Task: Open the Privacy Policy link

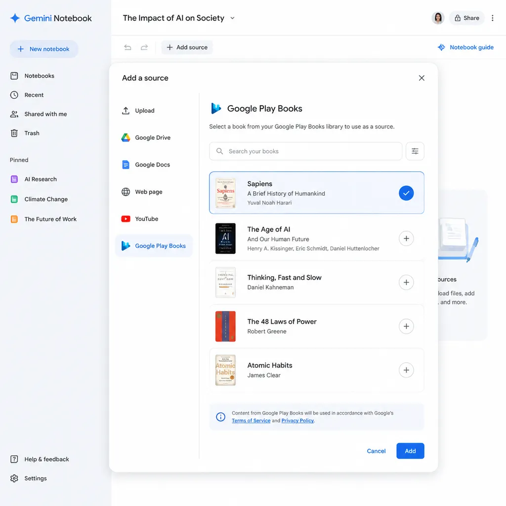Action: click(x=297, y=421)
